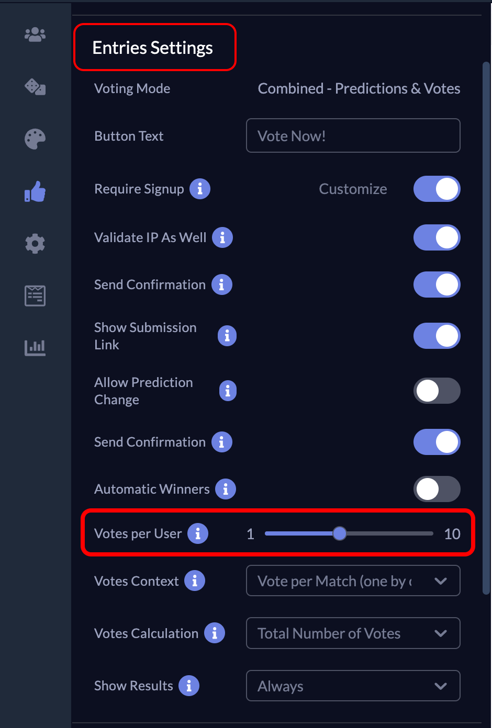Expand the Votes Calculation dropdown
This screenshot has width=492, height=728.
353,633
